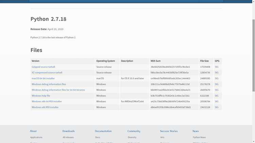Click the GPG column header

pos(217,61)
